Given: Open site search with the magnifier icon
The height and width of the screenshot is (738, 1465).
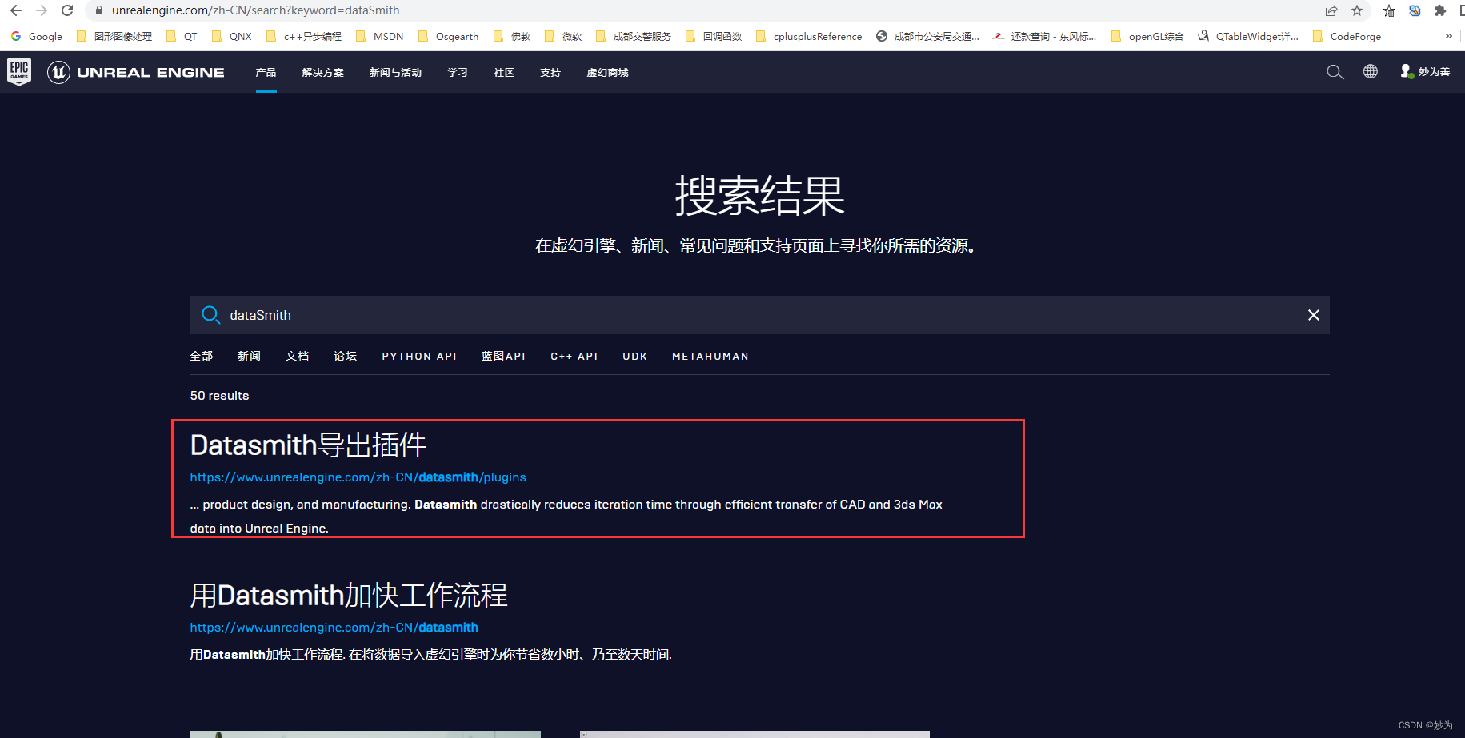Looking at the screenshot, I should point(1335,72).
